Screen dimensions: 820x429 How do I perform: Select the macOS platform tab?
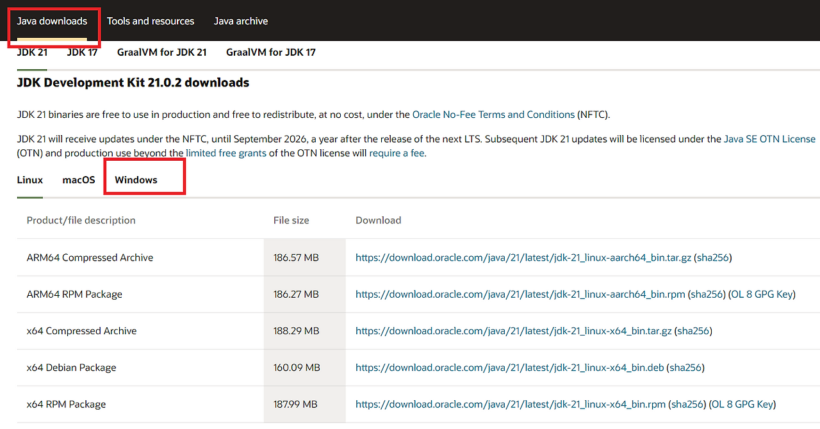(x=79, y=180)
